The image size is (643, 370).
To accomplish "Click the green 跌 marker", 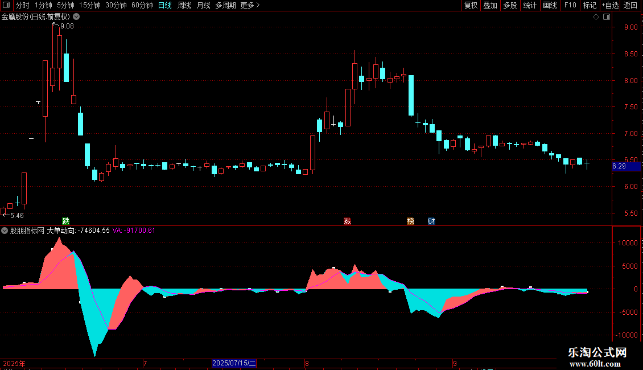I will pos(65,221).
